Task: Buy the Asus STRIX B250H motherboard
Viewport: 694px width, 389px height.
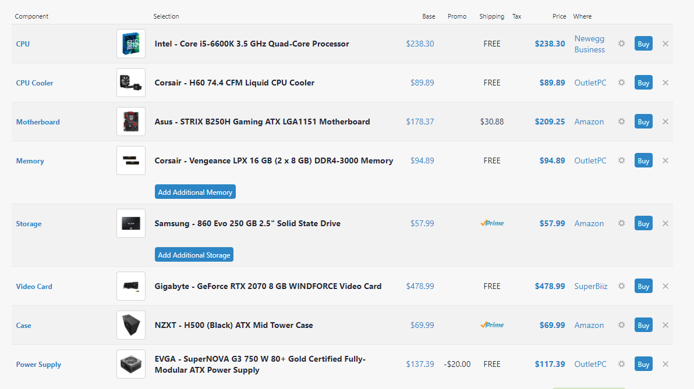Action: [x=643, y=122]
